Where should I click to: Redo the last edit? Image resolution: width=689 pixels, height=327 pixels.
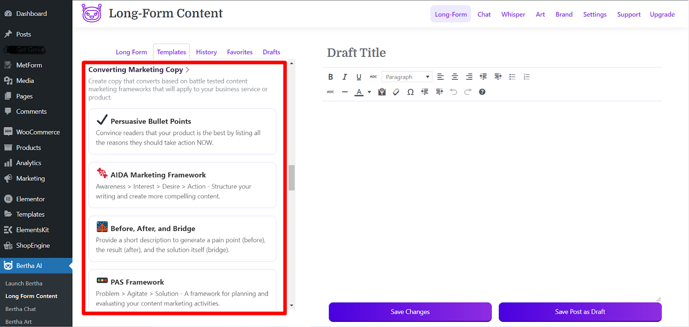tap(468, 92)
